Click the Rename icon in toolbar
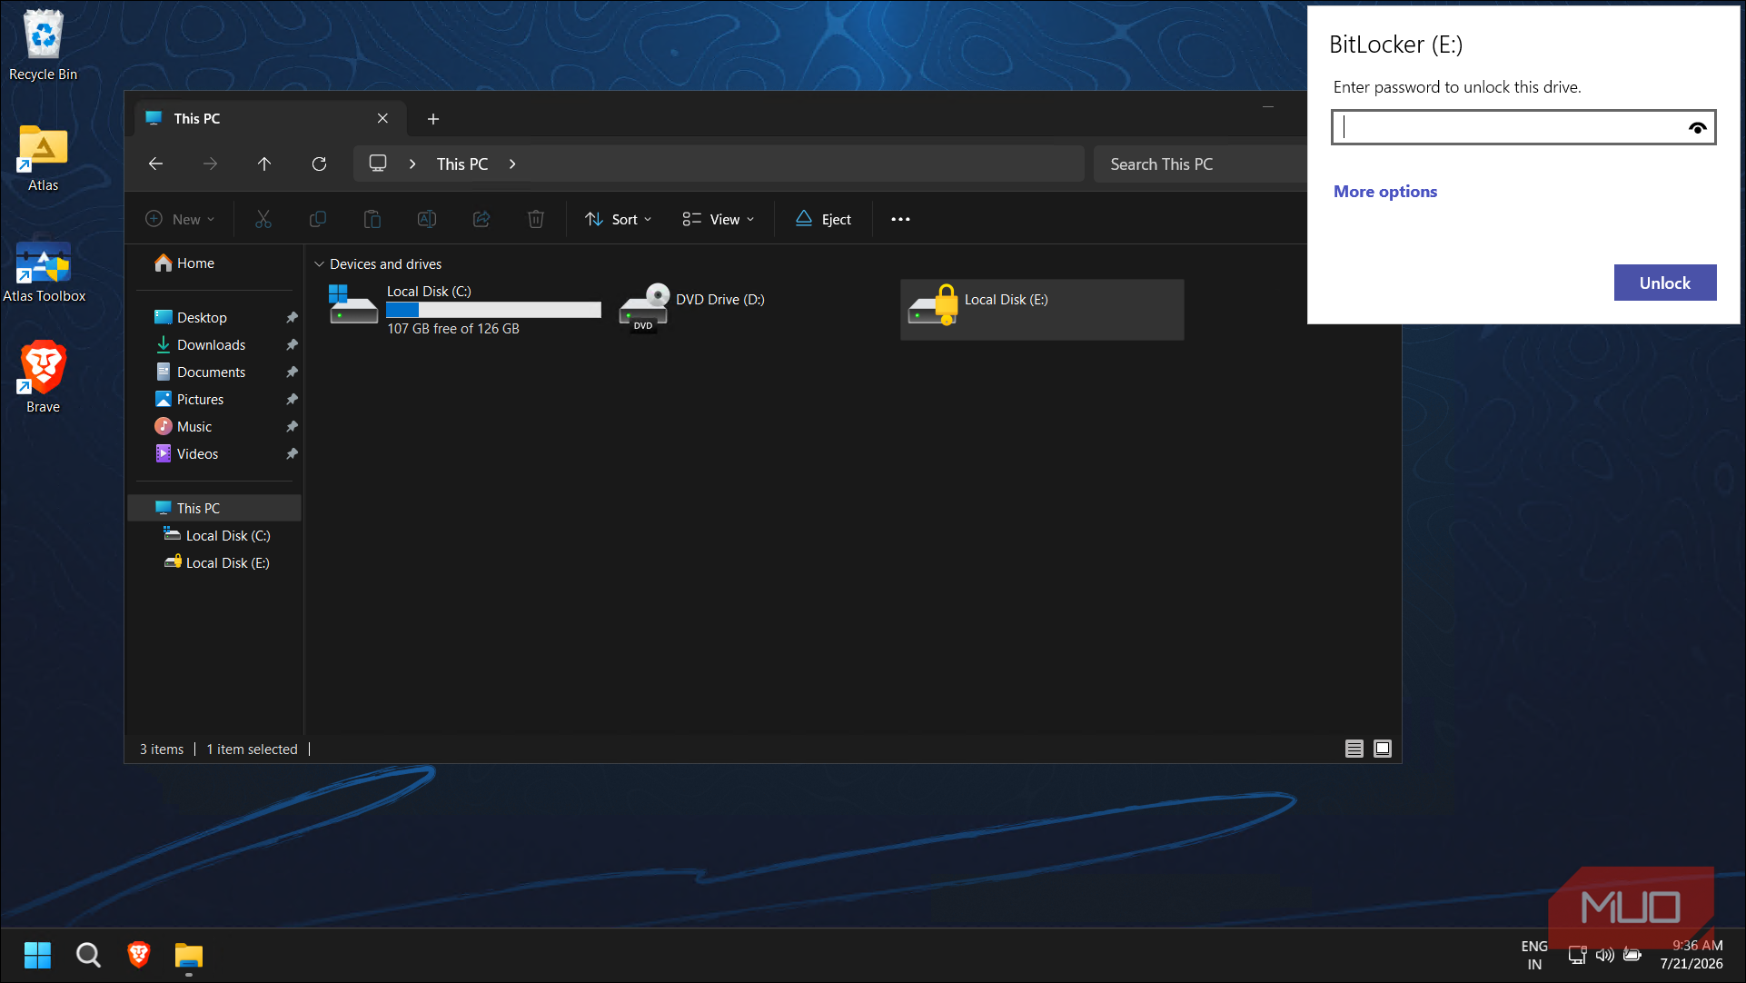 coord(427,219)
